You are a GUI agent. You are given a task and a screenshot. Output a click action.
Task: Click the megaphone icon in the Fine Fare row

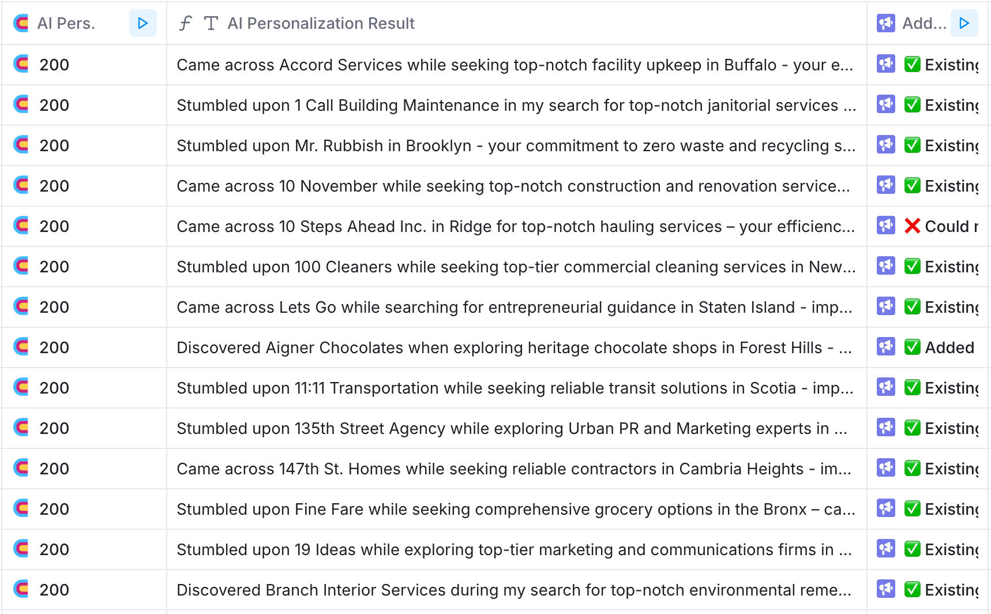tap(885, 509)
